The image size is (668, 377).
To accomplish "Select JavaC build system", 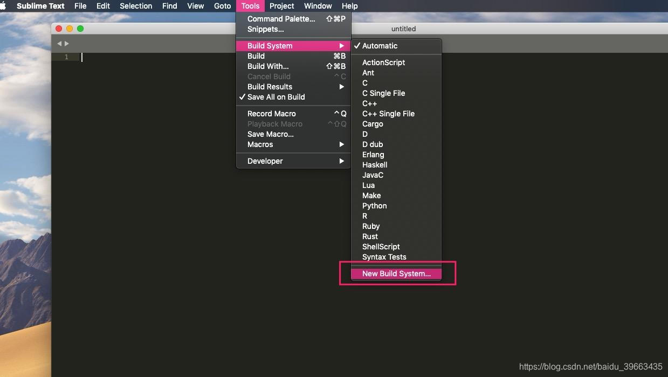I will [396, 175].
